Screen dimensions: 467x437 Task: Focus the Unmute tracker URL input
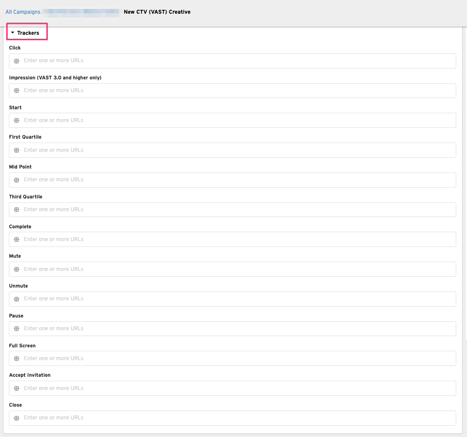pyautogui.click(x=235, y=299)
